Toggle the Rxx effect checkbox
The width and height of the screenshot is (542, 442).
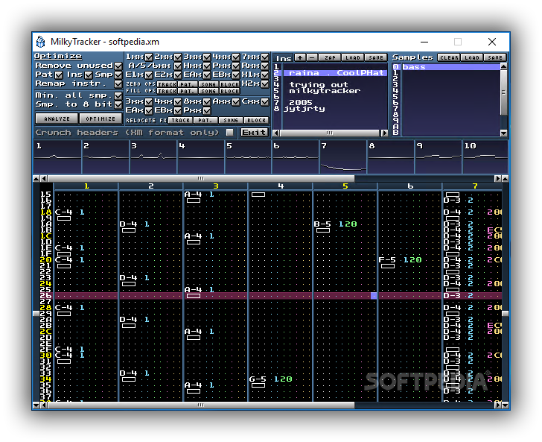point(265,66)
